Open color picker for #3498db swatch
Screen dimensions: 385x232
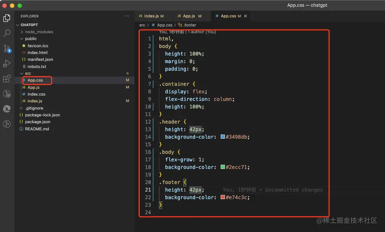223,137
